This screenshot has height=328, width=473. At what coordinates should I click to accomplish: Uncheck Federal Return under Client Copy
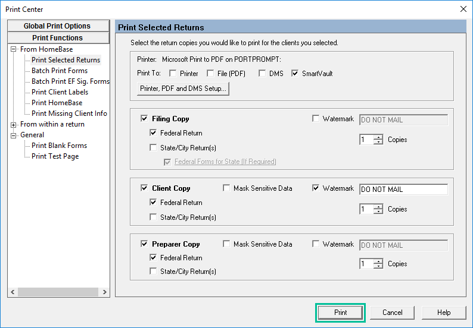[x=153, y=202]
